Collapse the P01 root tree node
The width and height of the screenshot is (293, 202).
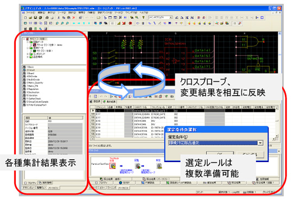24,39
